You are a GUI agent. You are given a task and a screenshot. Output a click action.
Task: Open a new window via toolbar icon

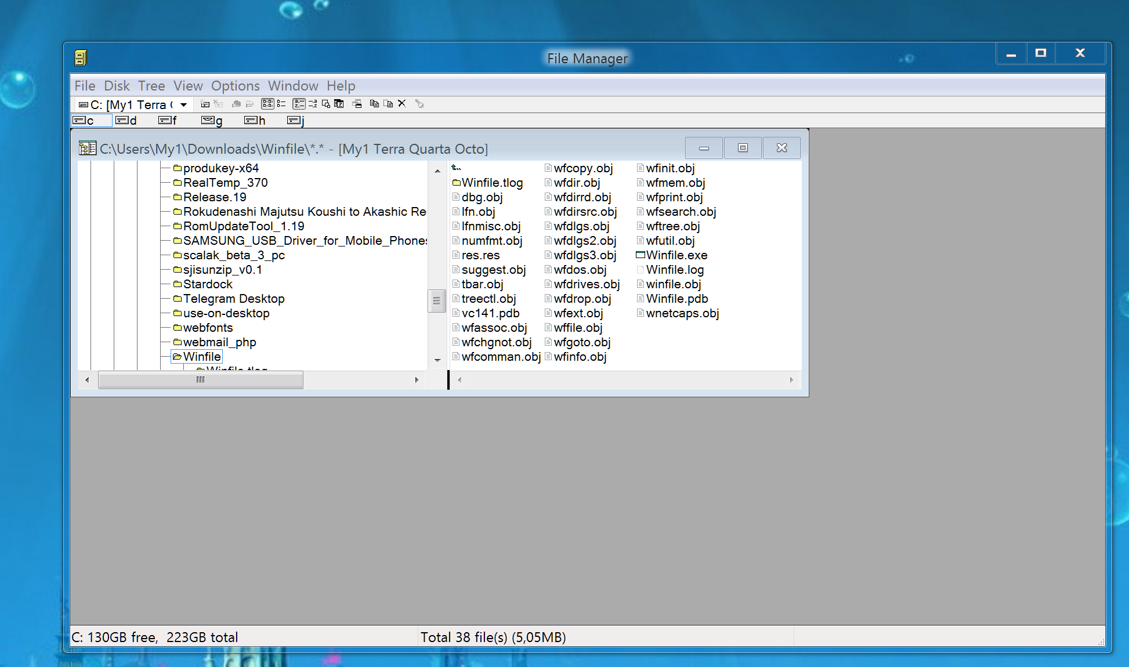coord(357,104)
